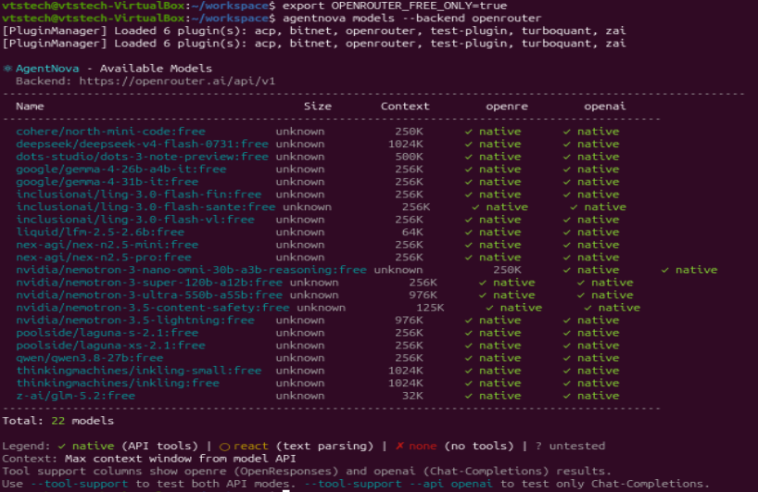This screenshot has width=758, height=492.
Task: Click the terminal cursor block at bottom
Action: [x=286, y=490]
